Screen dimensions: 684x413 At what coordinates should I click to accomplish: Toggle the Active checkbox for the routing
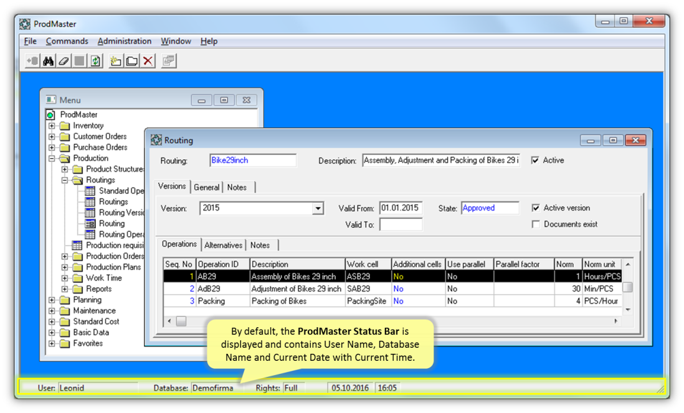tap(535, 160)
